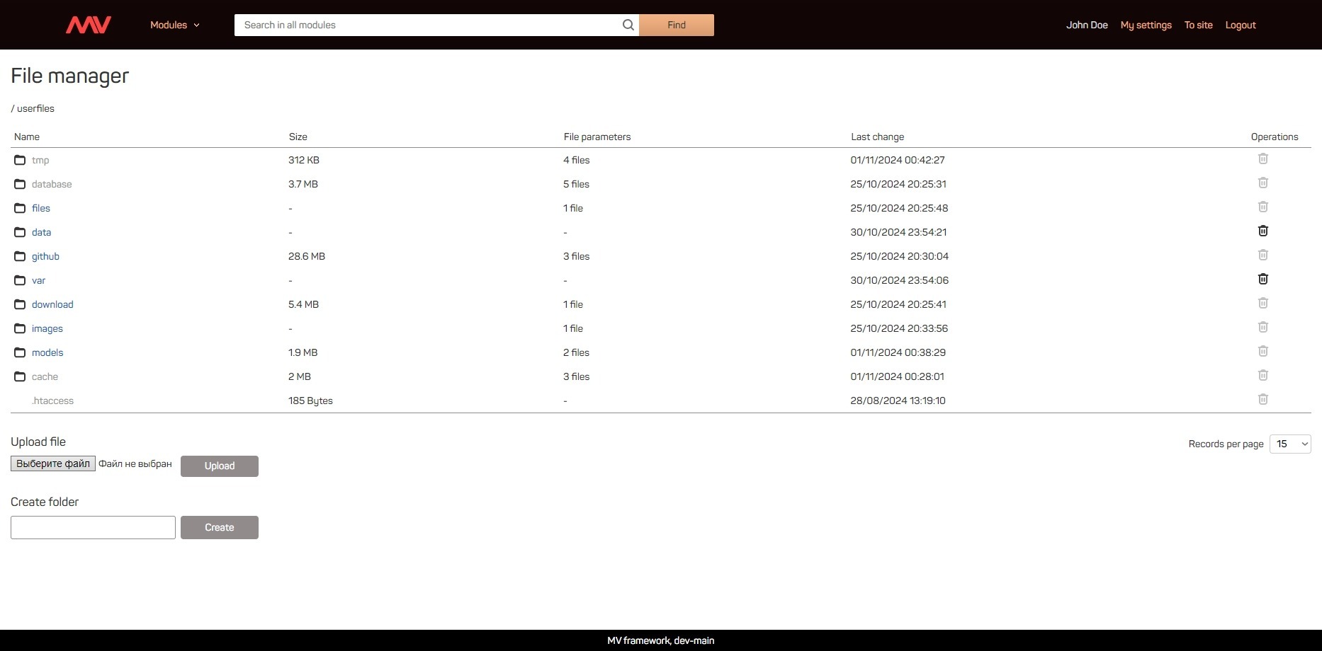The width and height of the screenshot is (1322, 651).
Task: Click the github folder icon
Action: pyautogui.click(x=20, y=256)
